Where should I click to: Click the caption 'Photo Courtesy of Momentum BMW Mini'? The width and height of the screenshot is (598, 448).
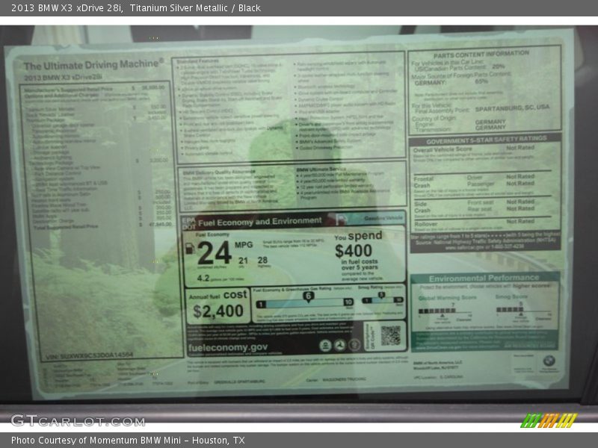tap(96, 441)
